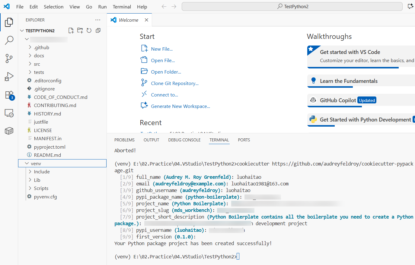Click the Python logo in walkthroughs
415x265 pixels.
point(313,119)
